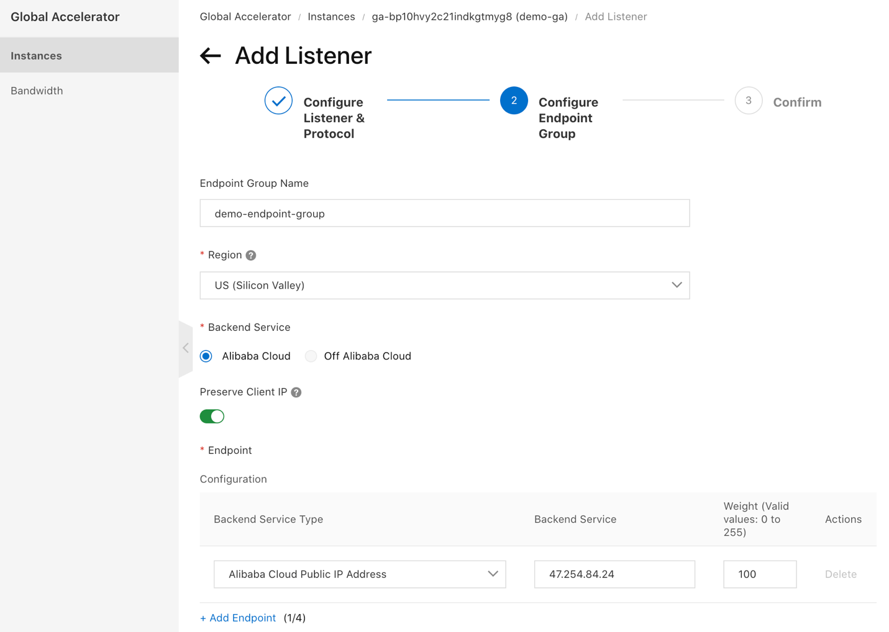Collapse the left sidebar with the chevron handle
Screen dimensions: 889x632
[x=186, y=348]
